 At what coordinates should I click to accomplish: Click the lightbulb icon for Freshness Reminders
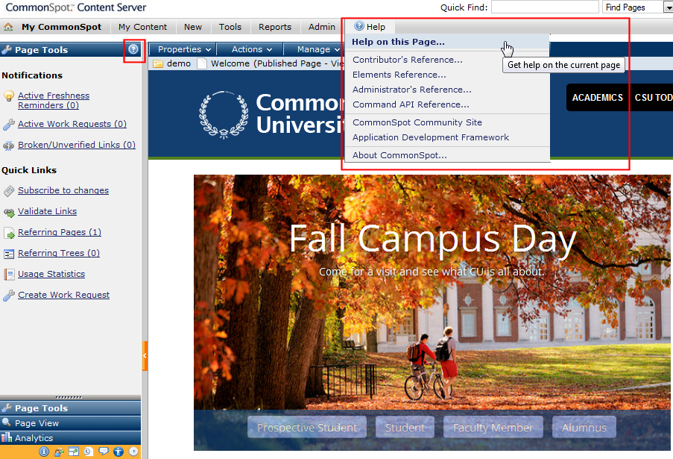pos(9,96)
